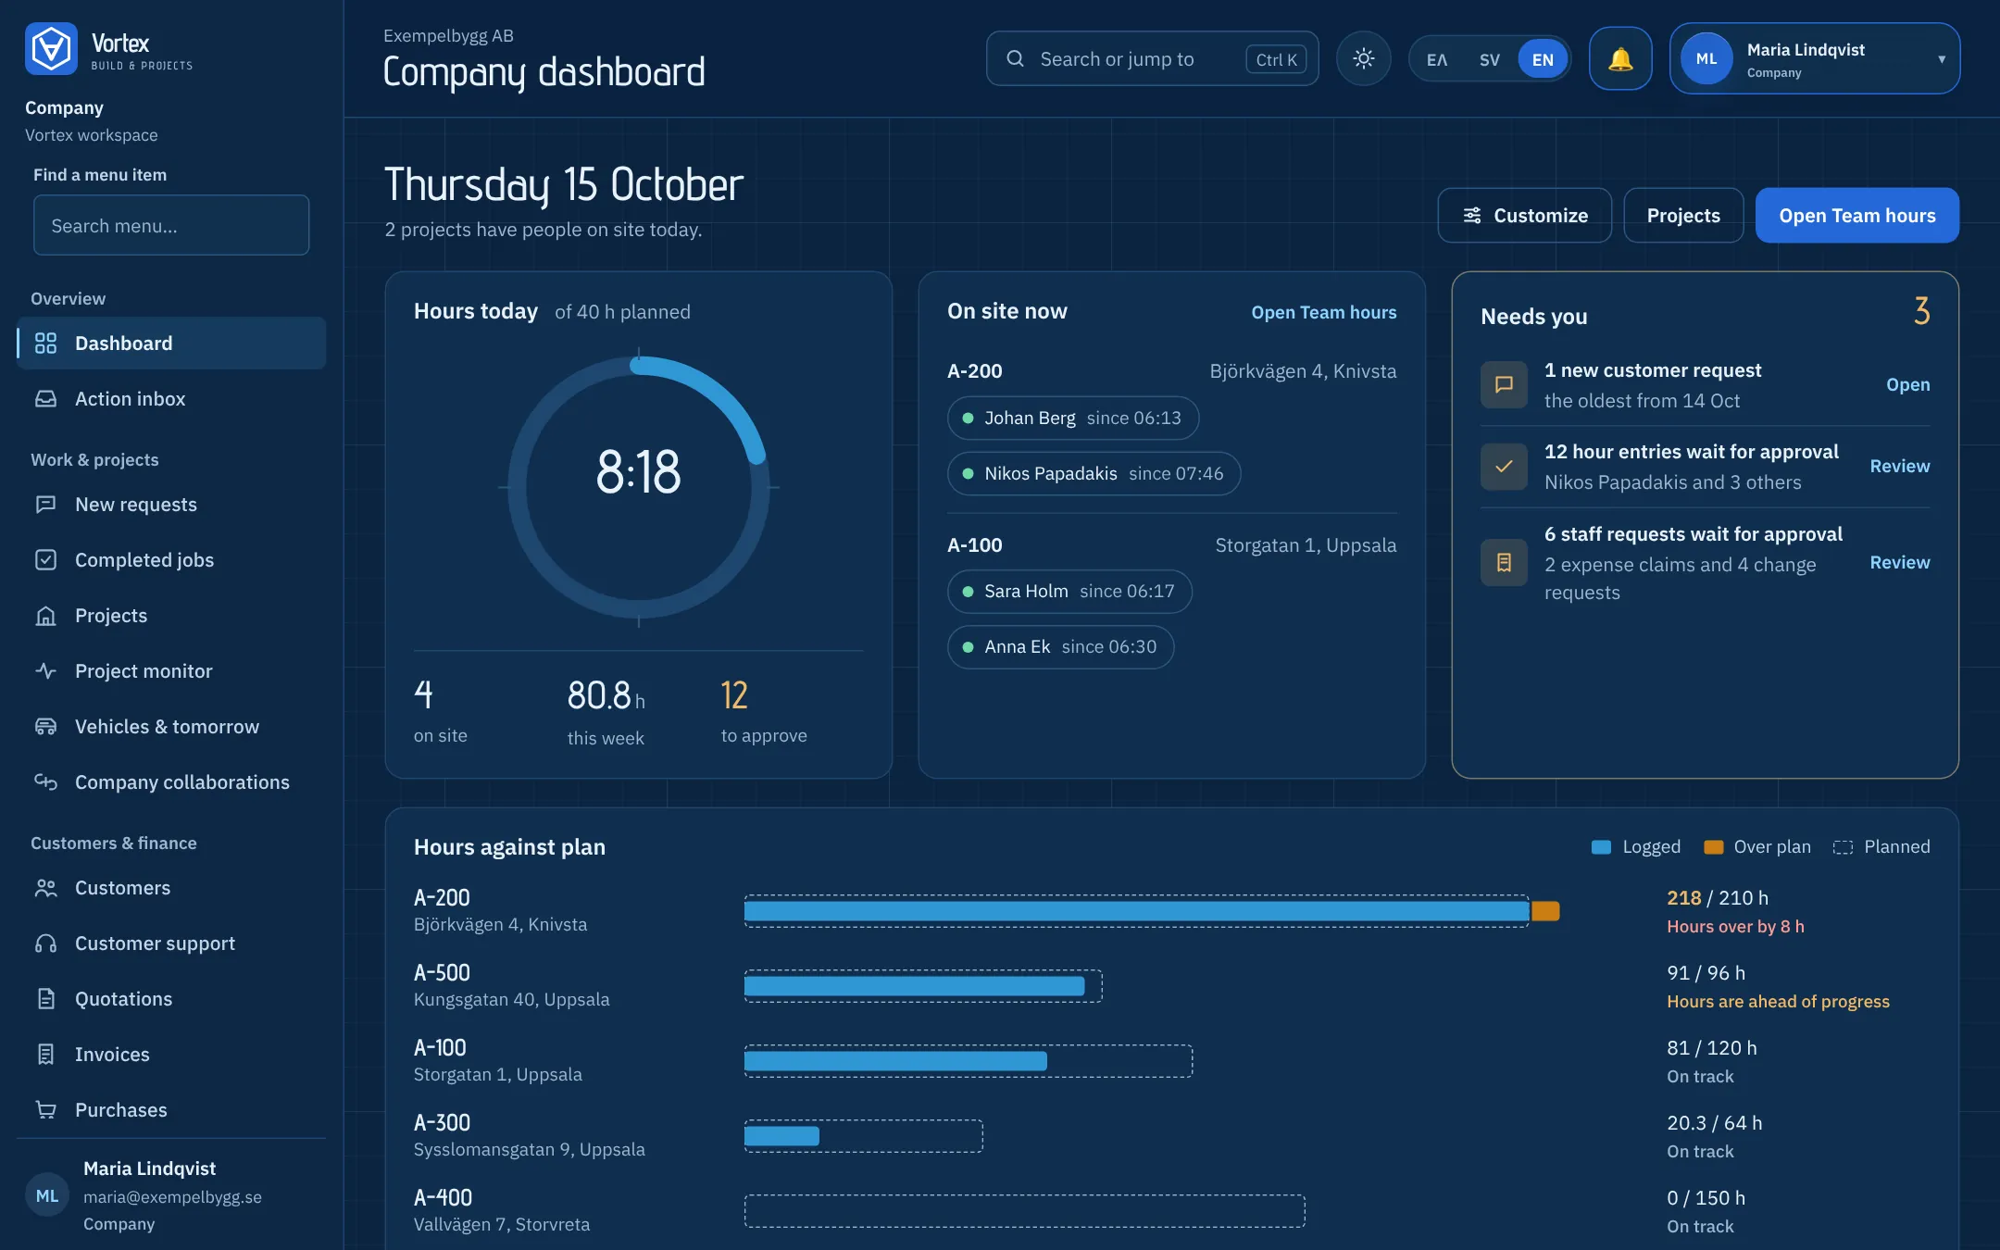
Task: Click staff requests receipt icon
Action: coord(1504,562)
